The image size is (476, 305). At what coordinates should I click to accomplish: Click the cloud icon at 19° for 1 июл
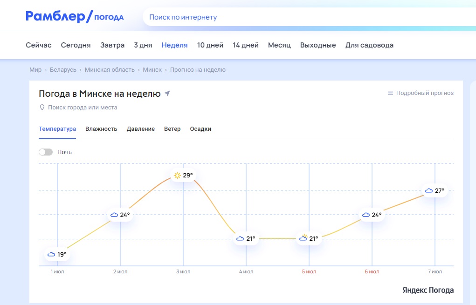(51, 254)
